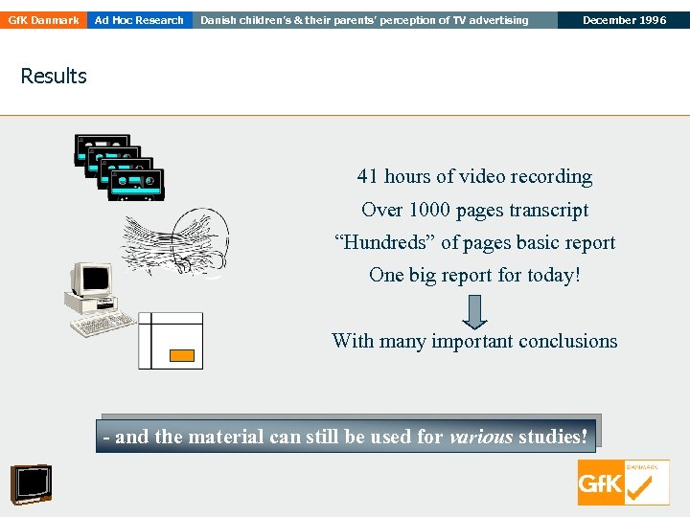Screen dimensions: 690x517
Task: Select the GfK Danmark header tab
Action: pos(43,20)
